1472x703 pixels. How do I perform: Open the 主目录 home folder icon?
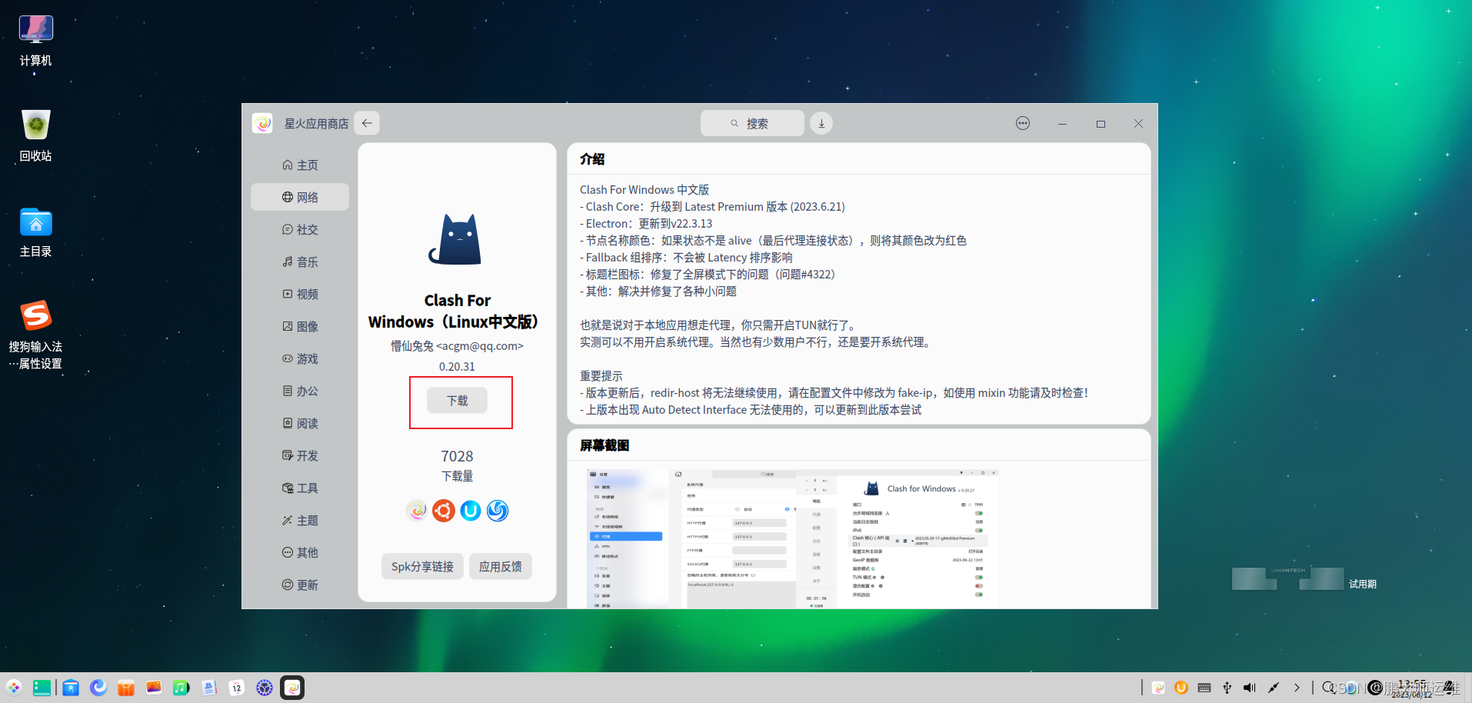point(35,232)
